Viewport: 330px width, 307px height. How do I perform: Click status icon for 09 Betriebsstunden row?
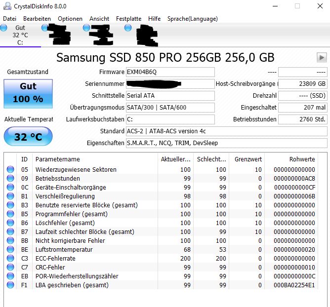[10, 178]
